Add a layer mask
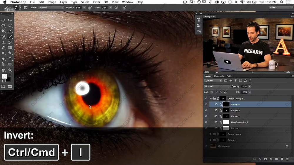294x165 pixels. [x=265, y=159]
